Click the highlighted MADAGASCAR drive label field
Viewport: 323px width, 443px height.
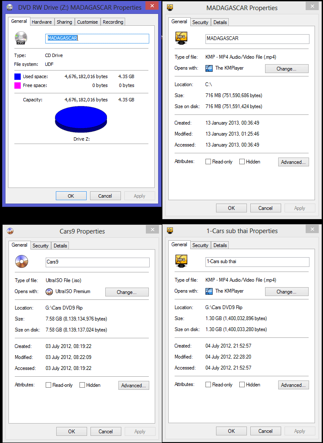(x=97, y=39)
